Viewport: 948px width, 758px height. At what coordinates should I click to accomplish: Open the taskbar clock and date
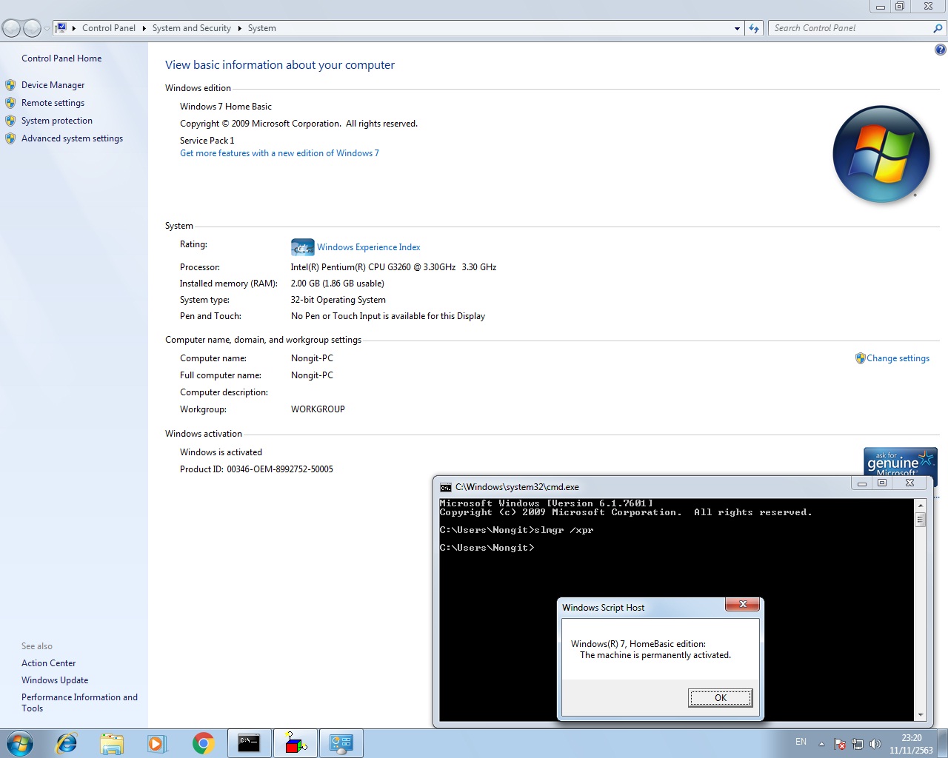[911, 744]
